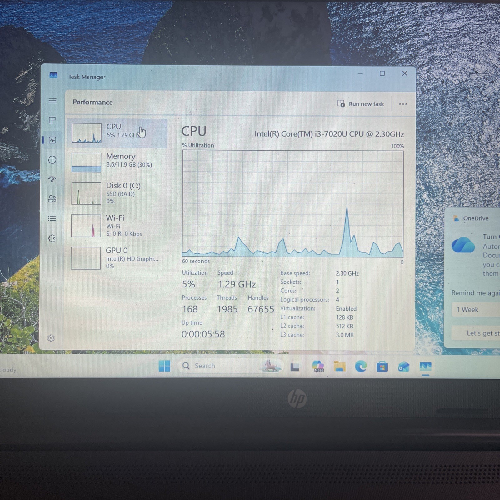This screenshot has width=500, height=500.
Task: Click the OneDrive cloud icon in notification
Action: pos(463,244)
